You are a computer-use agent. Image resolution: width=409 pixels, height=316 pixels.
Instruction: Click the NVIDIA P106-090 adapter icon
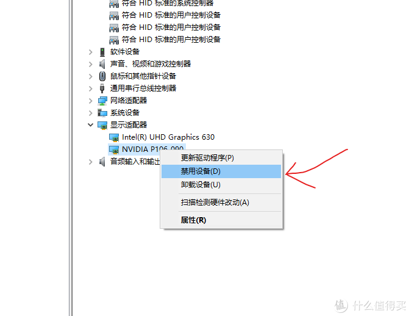(x=114, y=149)
